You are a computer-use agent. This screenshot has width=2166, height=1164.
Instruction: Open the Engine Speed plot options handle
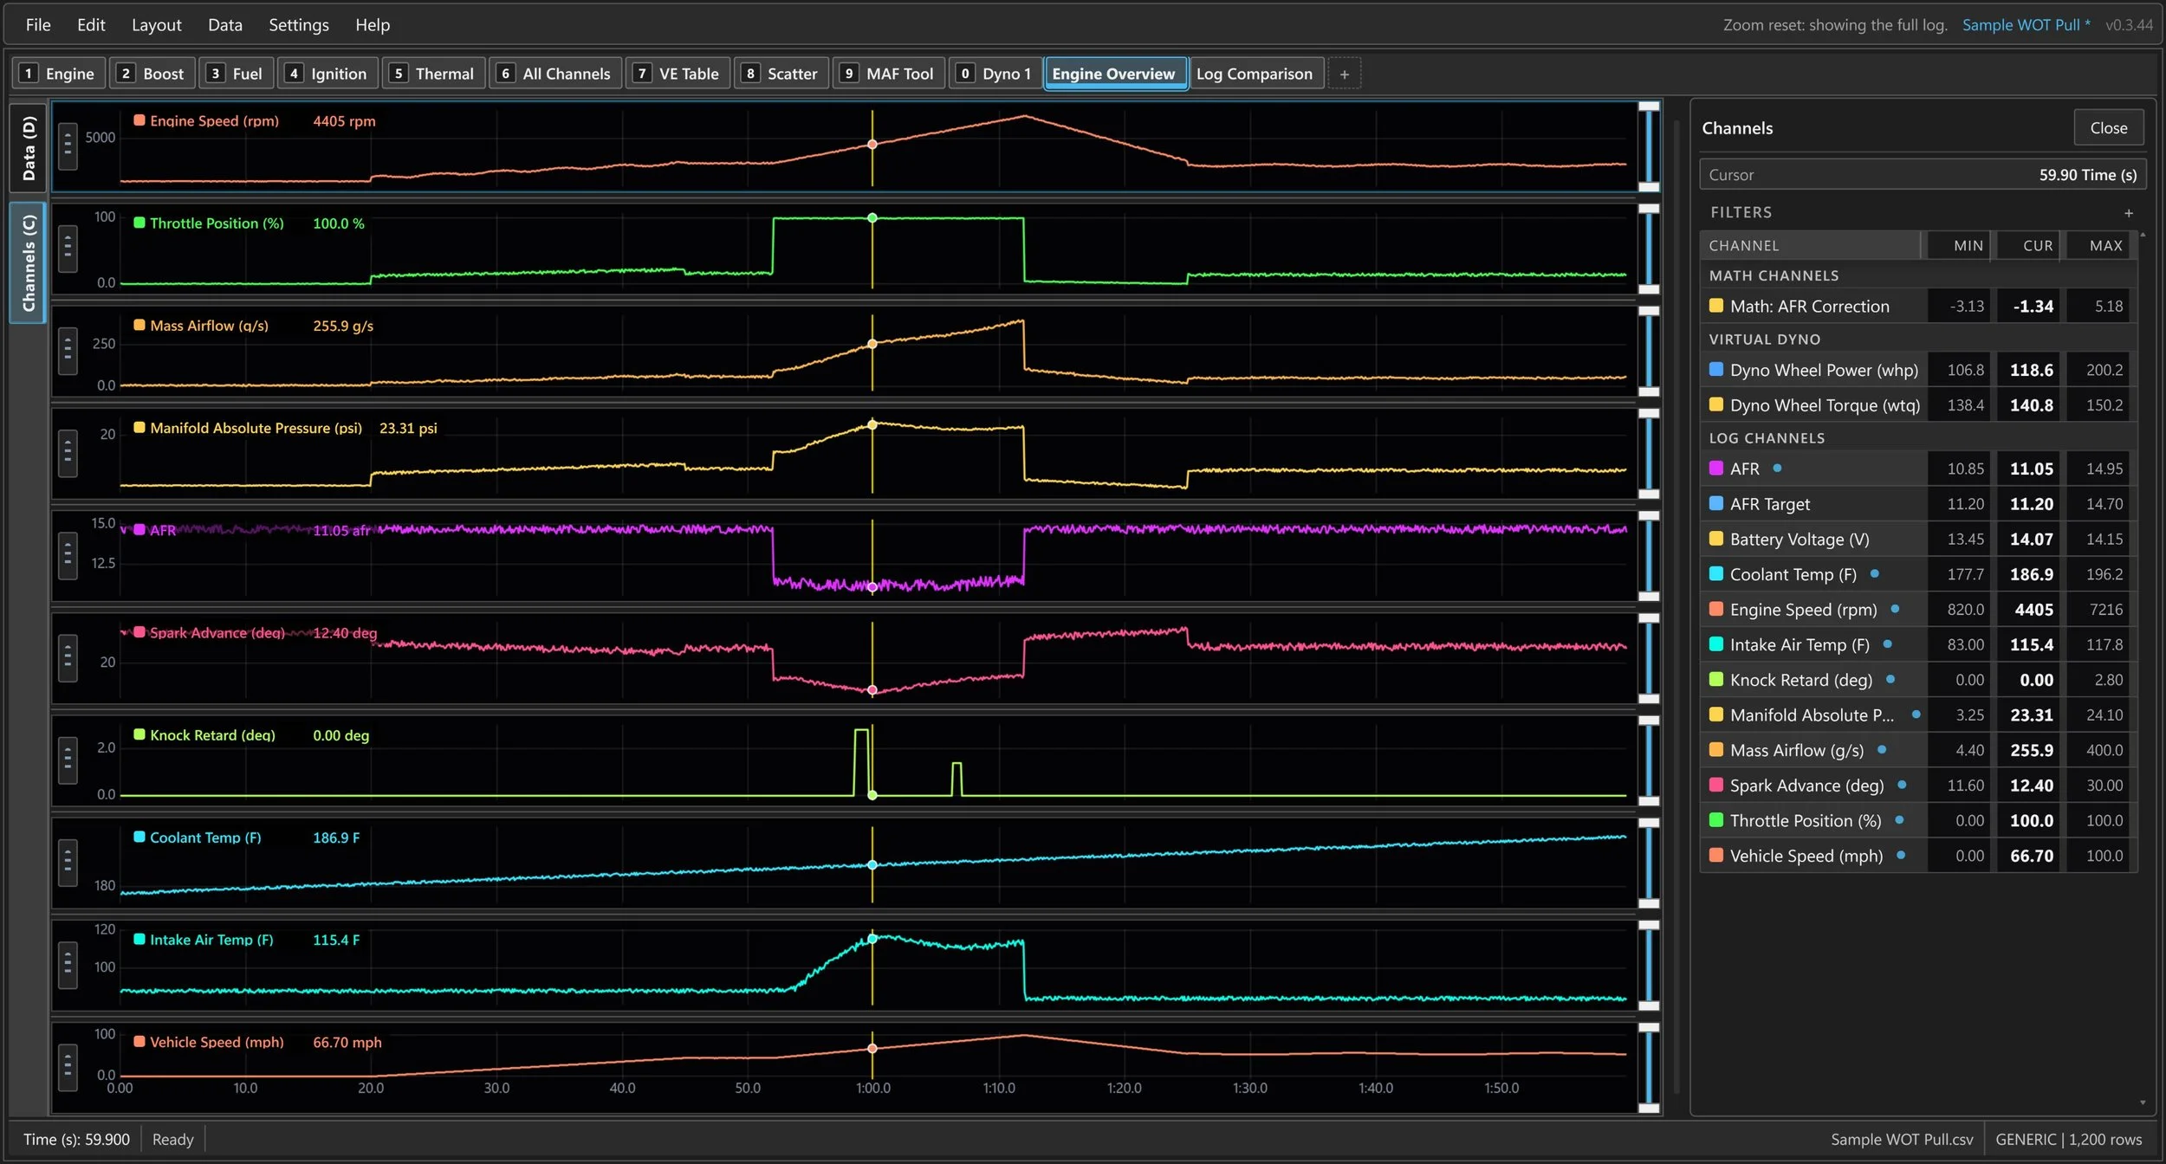[x=68, y=147]
